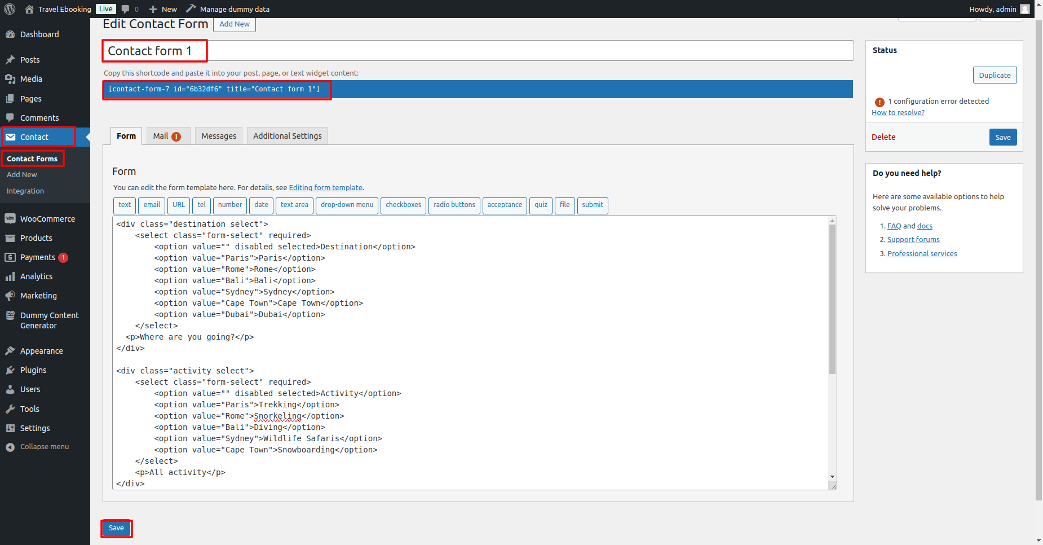Screen dimensions: 1043x545
Task: Open the Appearance menu
Action: point(41,351)
